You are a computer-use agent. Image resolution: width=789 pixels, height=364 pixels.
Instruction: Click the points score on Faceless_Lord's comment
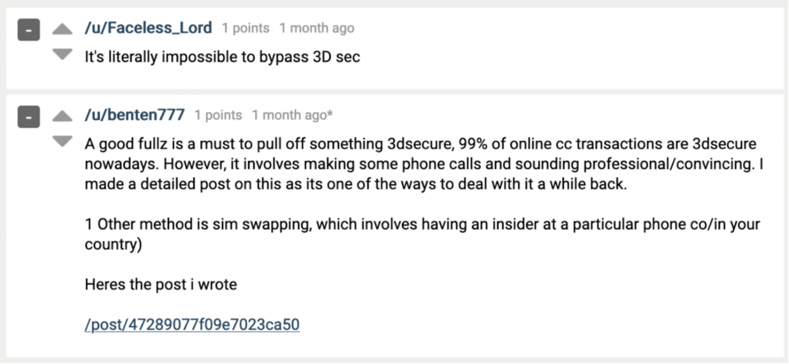tap(246, 29)
